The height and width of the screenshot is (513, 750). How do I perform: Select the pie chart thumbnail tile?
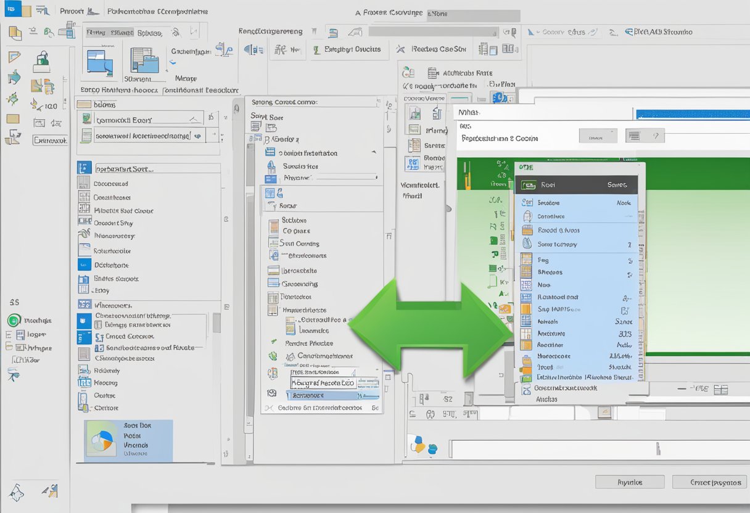click(101, 440)
